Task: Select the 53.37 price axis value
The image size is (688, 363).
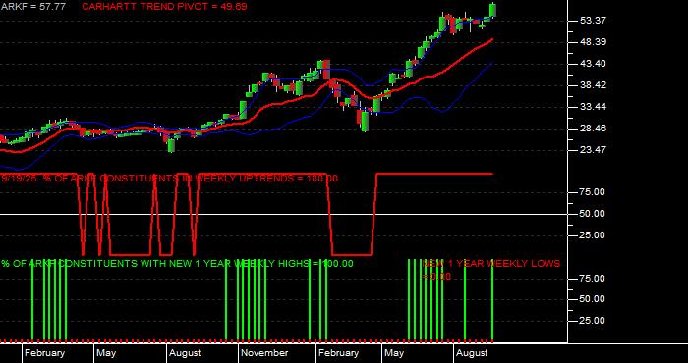Action: point(593,21)
